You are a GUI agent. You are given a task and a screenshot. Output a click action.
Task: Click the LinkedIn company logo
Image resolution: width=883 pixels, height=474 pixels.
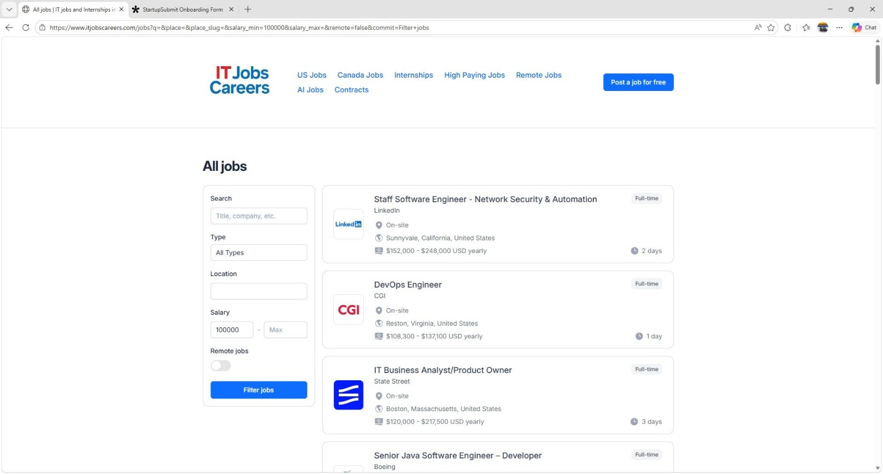pyautogui.click(x=348, y=224)
